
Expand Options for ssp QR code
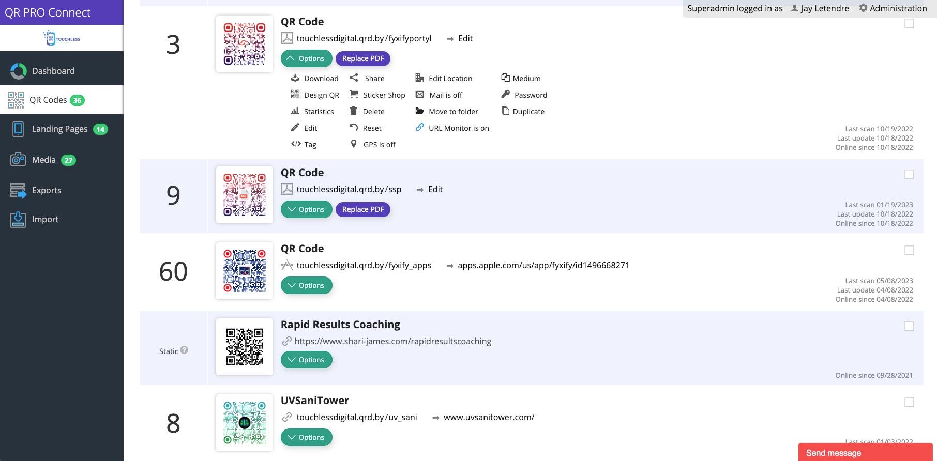point(306,209)
